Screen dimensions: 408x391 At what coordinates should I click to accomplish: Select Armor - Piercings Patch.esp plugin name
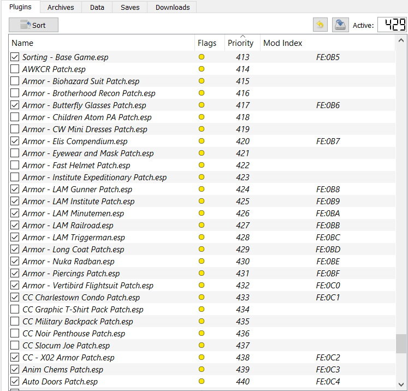click(71, 273)
